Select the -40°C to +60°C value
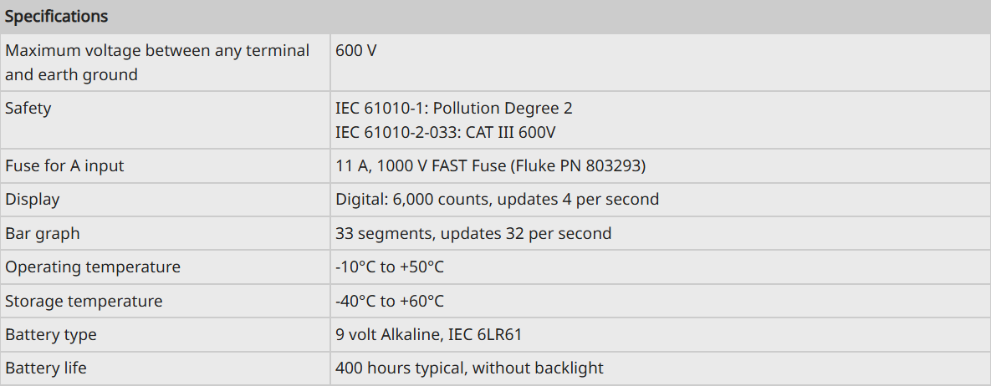The image size is (991, 386). (390, 302)
